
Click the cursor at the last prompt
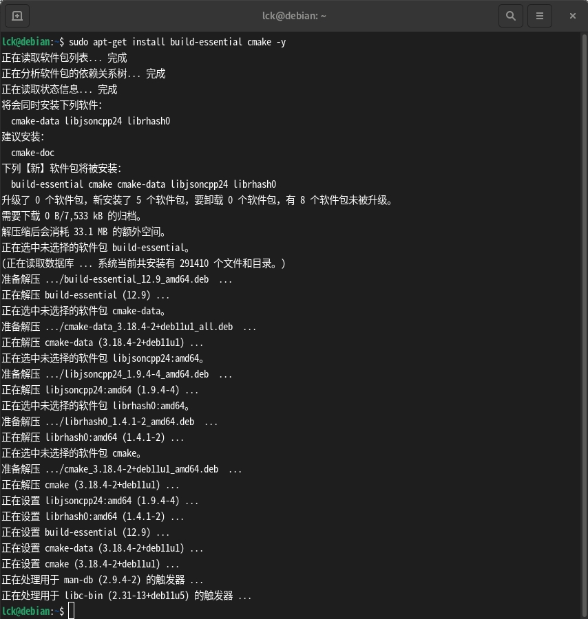pyautogui.click(x=72, y=611)
